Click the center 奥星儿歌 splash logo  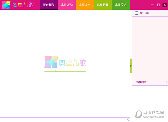pyautogui.click(x=65, y=62)
